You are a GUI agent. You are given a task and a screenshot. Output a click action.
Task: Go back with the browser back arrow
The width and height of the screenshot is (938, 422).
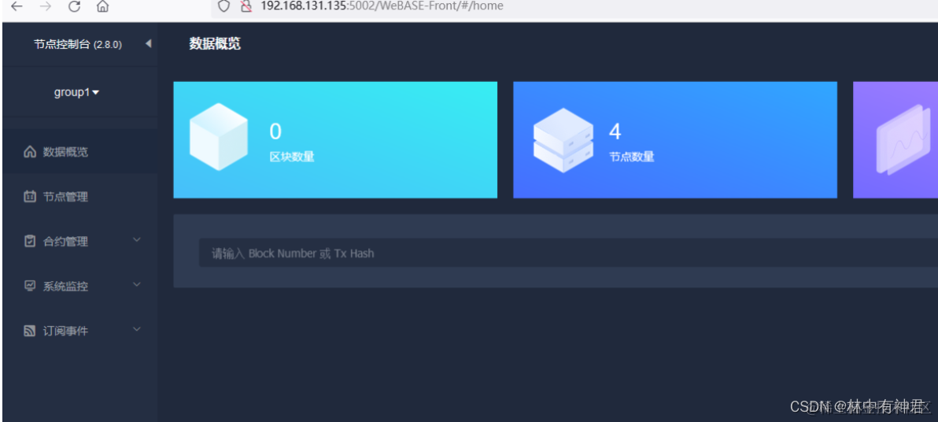tap(17, 6)
